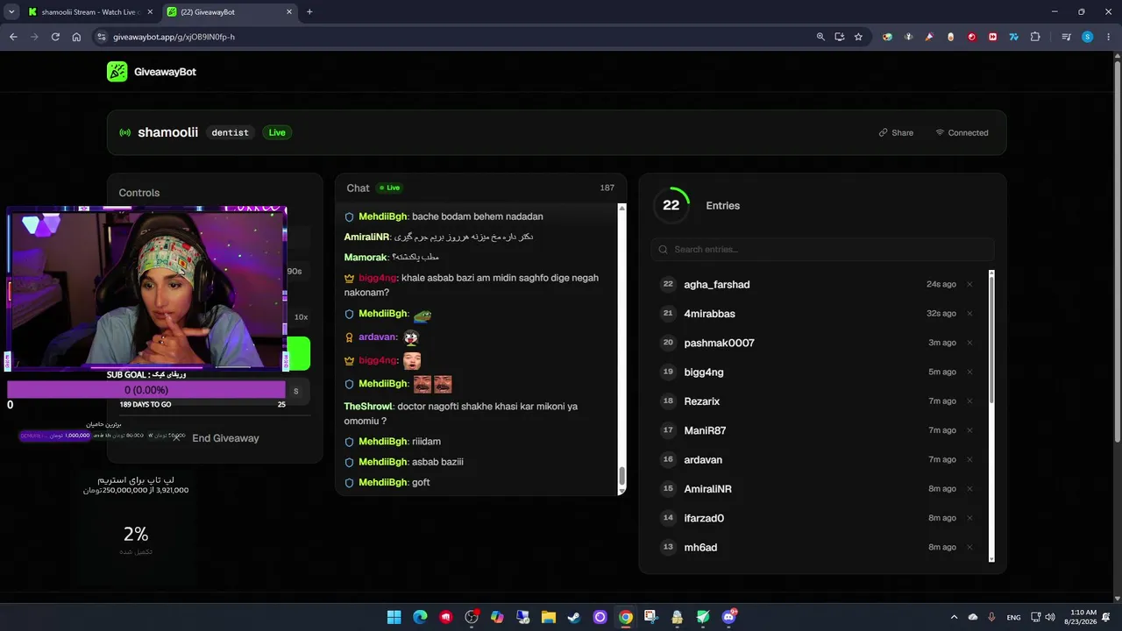Click the install app icon in address bar

coord(840,37)
